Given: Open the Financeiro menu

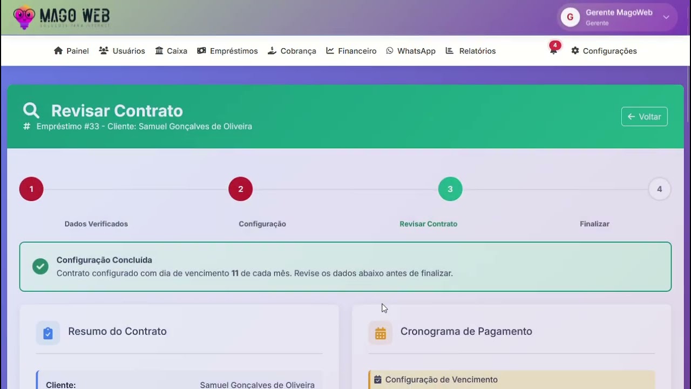Looking at the screenshot, I should pos(351,51).
